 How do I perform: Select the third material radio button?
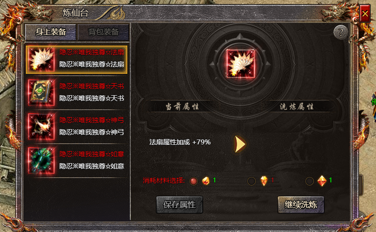point(309,181)
